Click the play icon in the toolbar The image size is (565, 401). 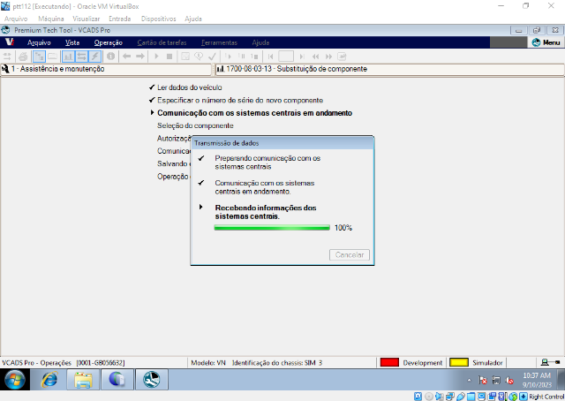click(156, 57)
